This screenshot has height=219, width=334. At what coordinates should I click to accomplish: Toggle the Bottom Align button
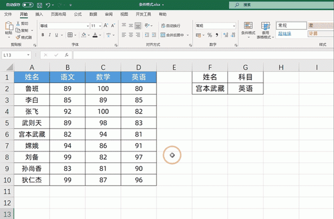138,26
